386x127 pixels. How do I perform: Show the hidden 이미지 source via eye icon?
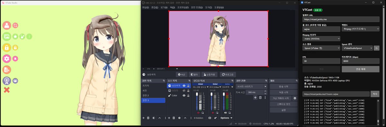click(184, 91)
